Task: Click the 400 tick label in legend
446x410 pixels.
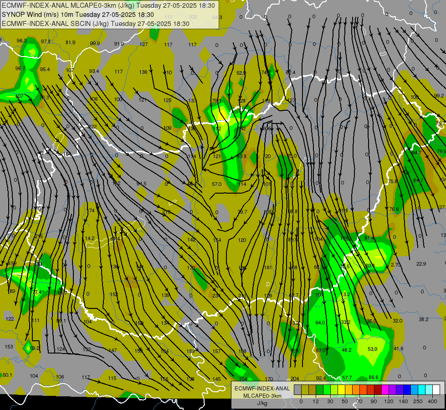Action: pos(432,401)
